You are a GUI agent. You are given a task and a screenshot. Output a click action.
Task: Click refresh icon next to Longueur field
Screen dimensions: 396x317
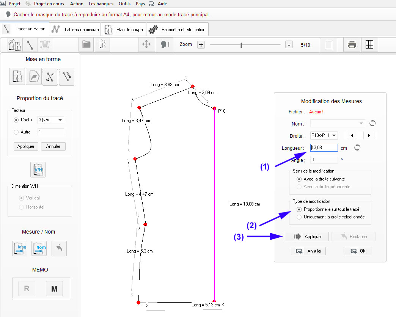point(357,148)
